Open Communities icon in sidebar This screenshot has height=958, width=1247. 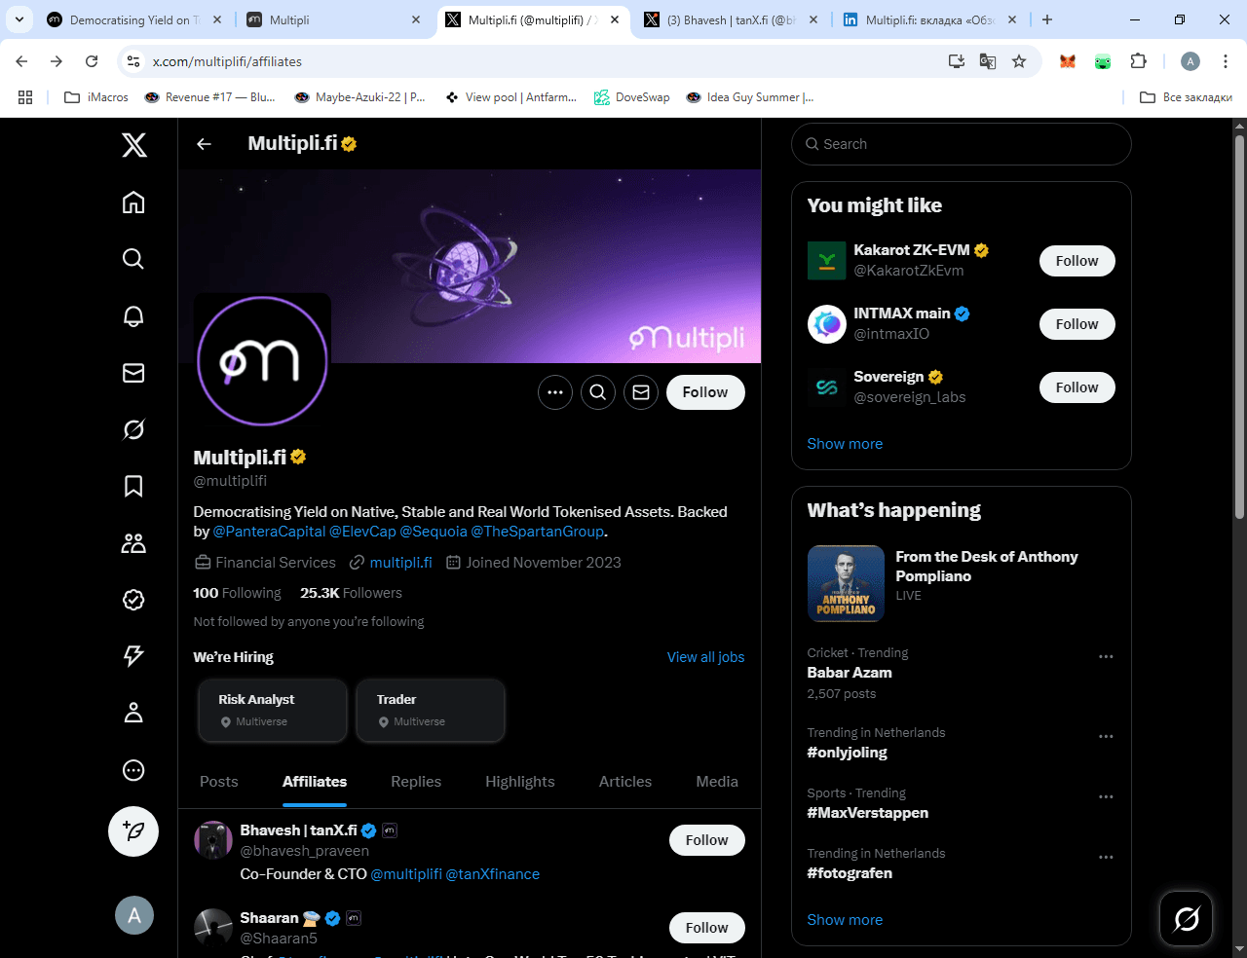[133, 543]
